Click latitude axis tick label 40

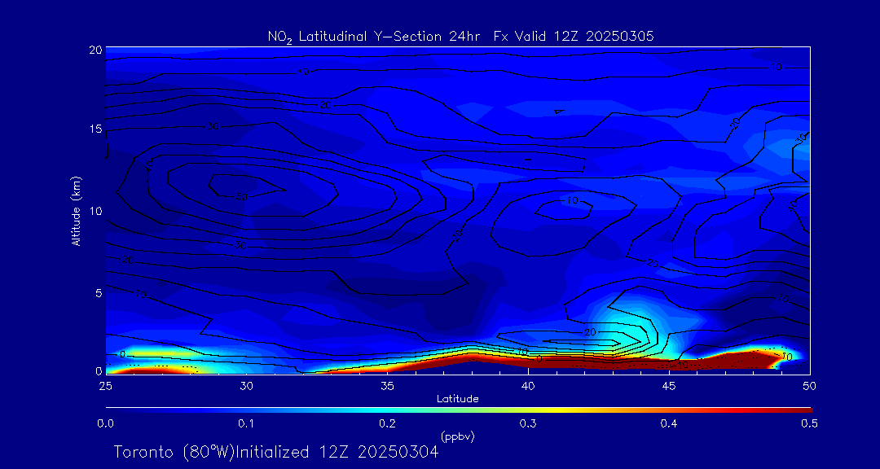point(528,385)
